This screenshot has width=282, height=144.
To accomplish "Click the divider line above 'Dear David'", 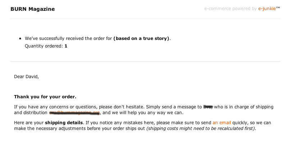I will tap(144, 62).
